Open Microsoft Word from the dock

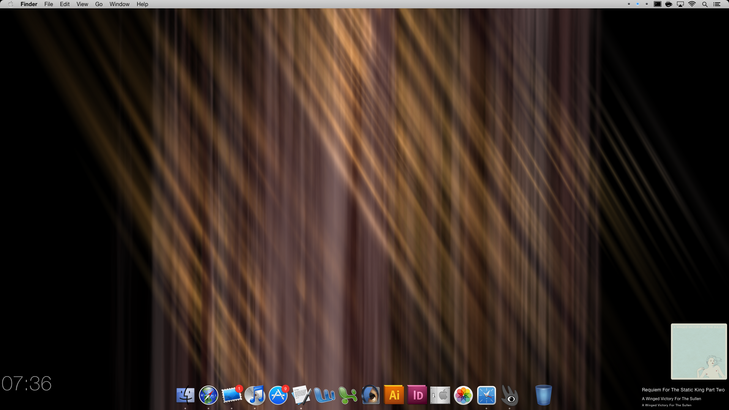[325, 395]
